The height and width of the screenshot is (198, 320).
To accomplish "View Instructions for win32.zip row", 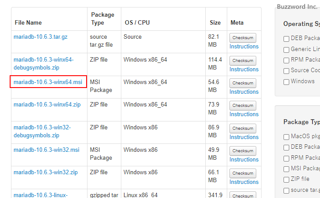I will pyautogui.click(x=244, y=182).
